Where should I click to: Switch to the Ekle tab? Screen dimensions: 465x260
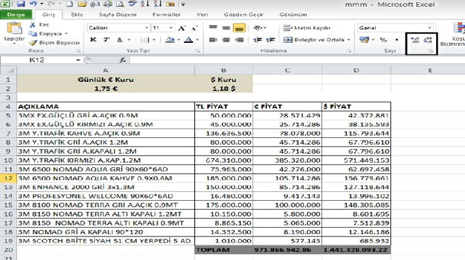pos(77,14)
